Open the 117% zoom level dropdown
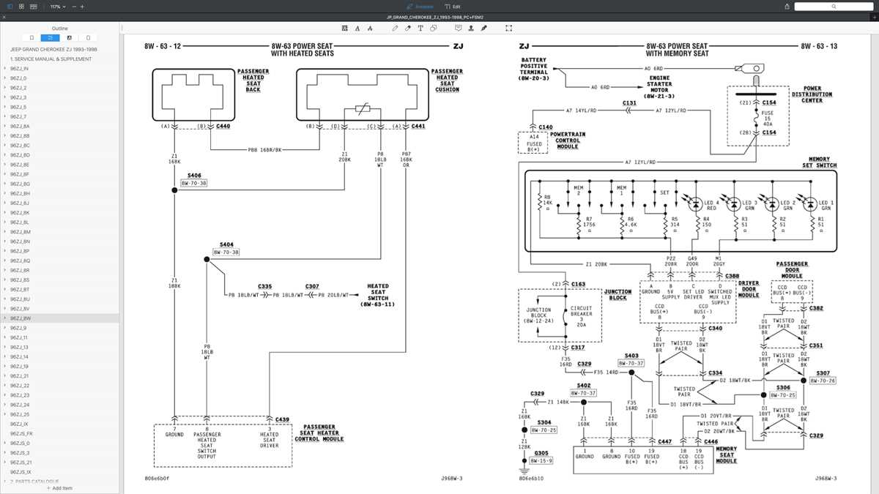Viewport: 879px width, 494px height. [x=58, y=6]
